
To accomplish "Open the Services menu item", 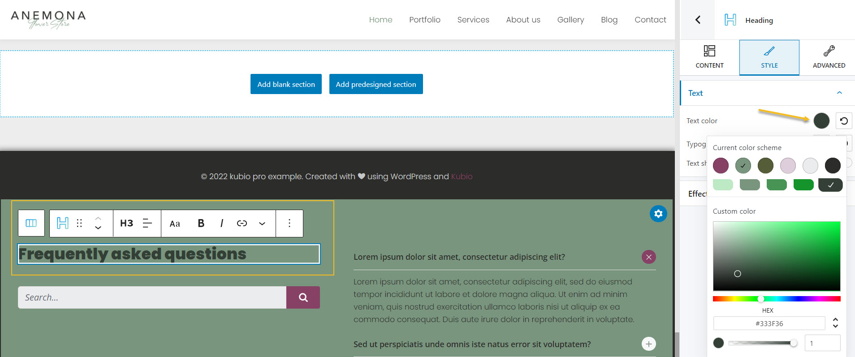I will pos(473,20).
